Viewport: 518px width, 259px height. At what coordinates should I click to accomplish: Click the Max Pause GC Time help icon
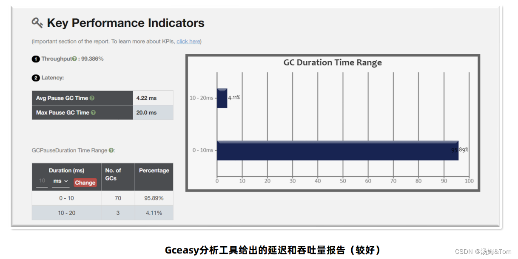[93, 113]
